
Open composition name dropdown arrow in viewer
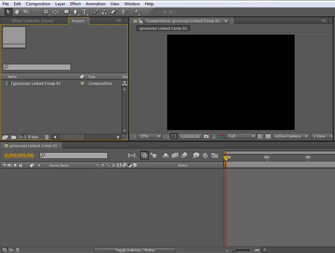226,21
